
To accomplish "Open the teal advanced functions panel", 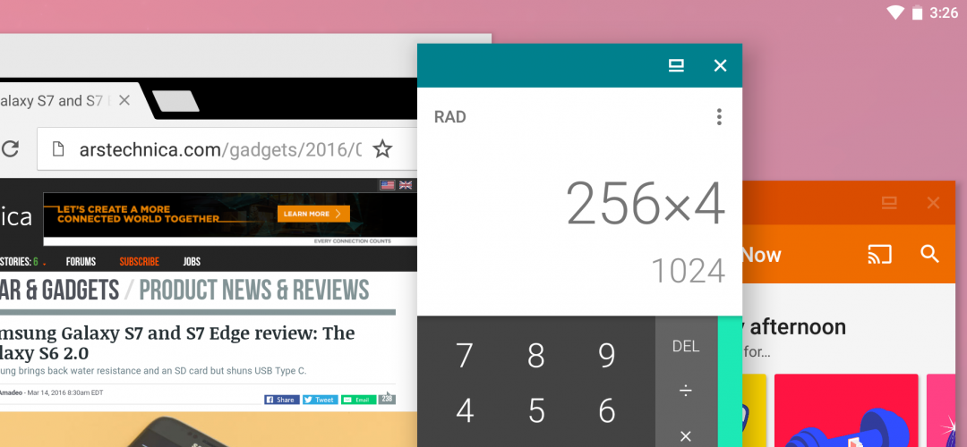I will tap(730, 382).
